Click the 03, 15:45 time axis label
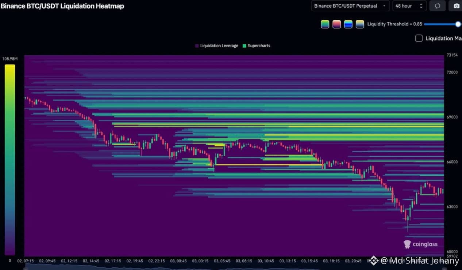 click(x=309, y=261)
